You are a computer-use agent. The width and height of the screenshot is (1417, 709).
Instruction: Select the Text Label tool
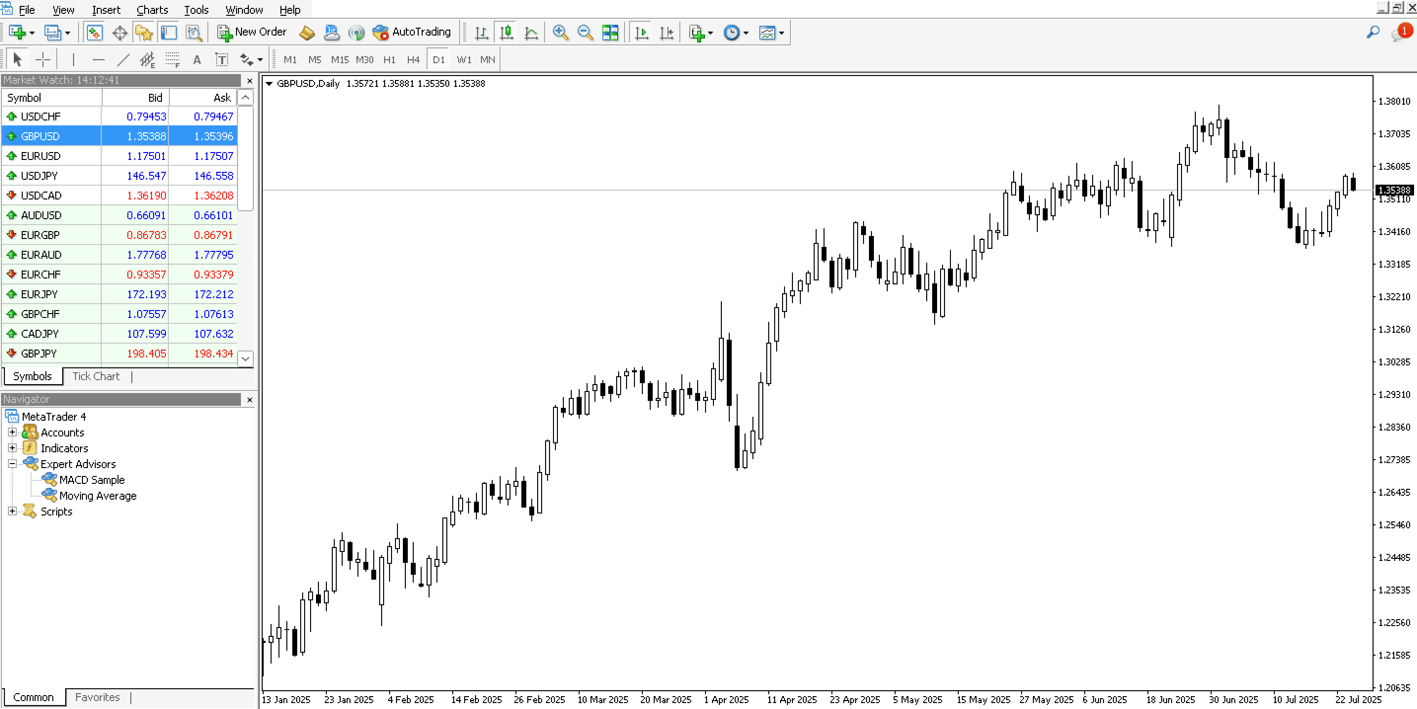222,59
